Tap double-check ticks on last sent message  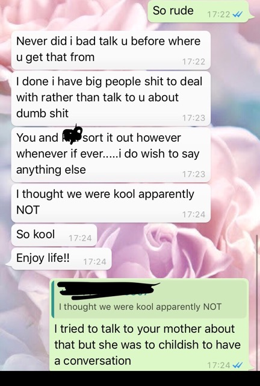[237, 365]
